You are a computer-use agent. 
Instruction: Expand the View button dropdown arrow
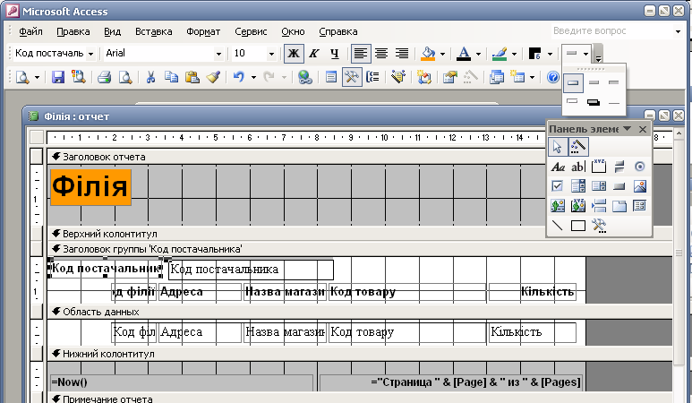click(37, 78)
